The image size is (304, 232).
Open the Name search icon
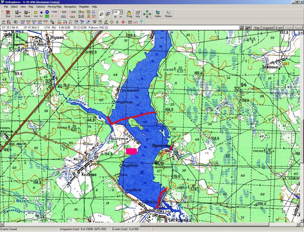(168, 14)
